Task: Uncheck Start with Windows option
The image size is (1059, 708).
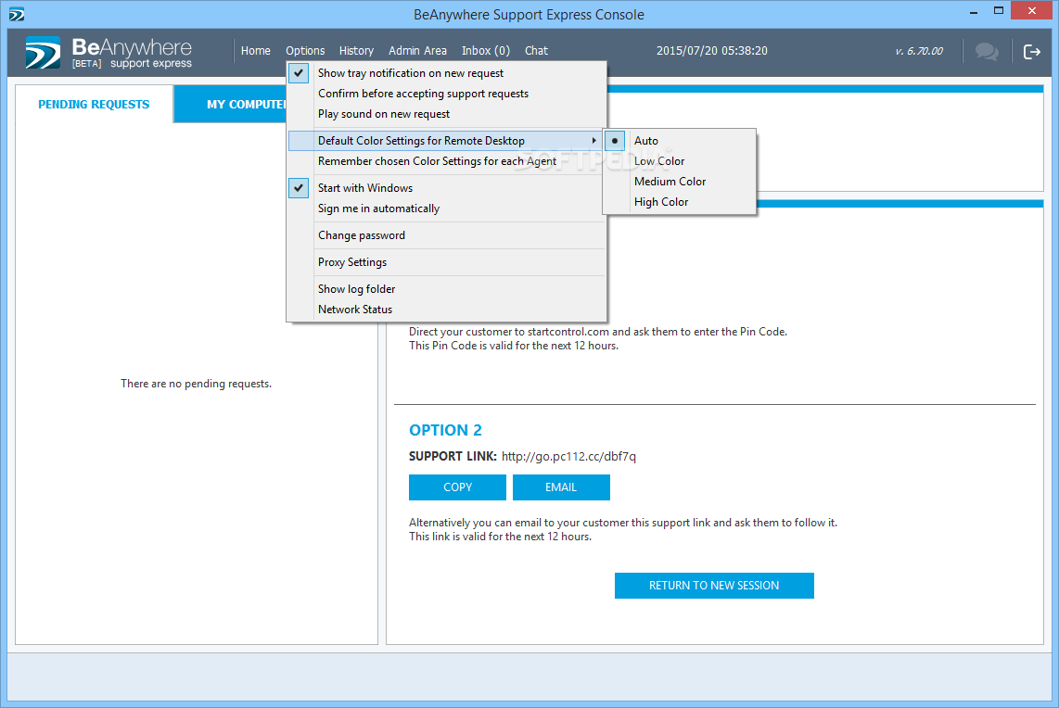Action: click(x=447, y=187)
